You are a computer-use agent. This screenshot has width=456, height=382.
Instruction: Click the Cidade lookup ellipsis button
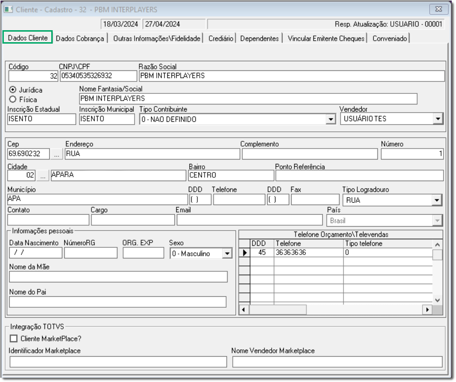click(x=43, y=175)
